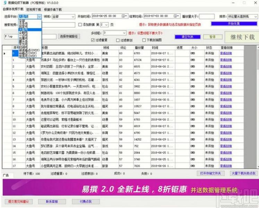Click the 易撰 2.0 promotional banner
Viewport: 259px width, 208px height.
pos(130,187)
